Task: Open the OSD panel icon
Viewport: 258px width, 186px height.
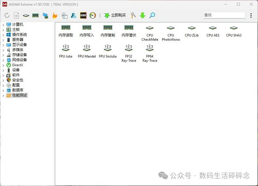Action: point(83,15)
